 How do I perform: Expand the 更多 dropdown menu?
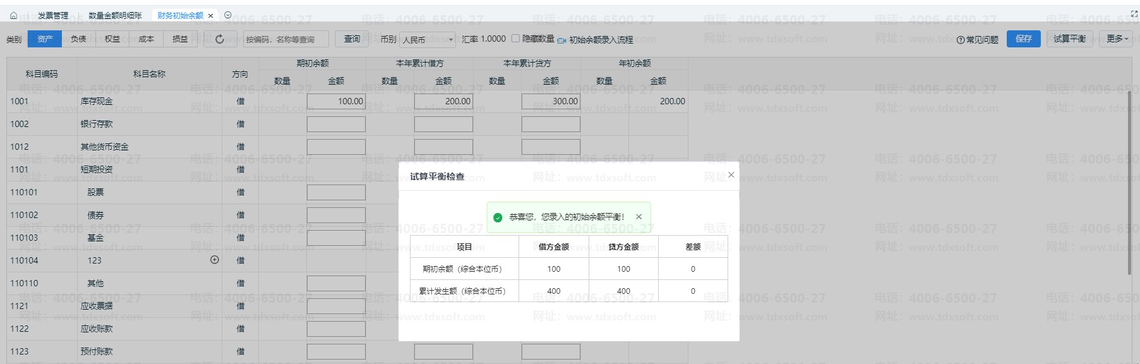[1117, 39]
